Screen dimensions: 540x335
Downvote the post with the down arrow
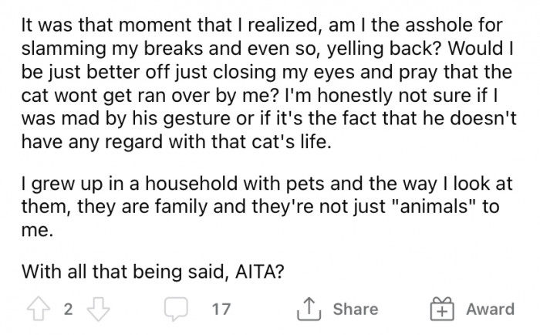click(96, 310)
